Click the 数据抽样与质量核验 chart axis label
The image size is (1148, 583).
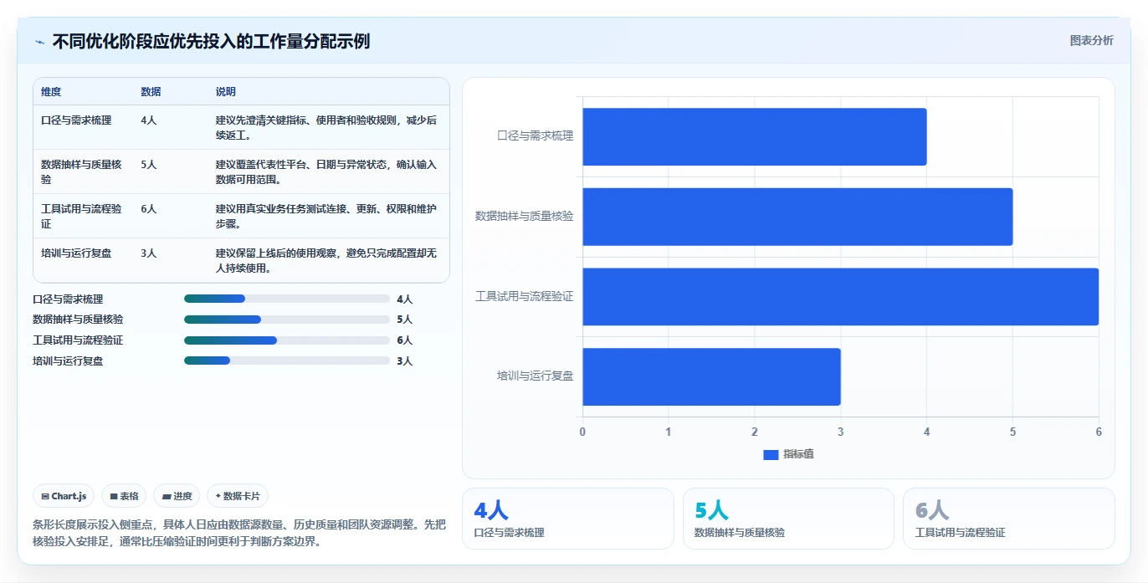point(525,216)
